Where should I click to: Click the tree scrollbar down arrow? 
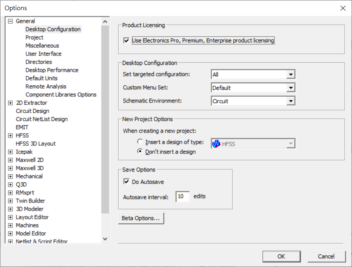click(105, 239)
